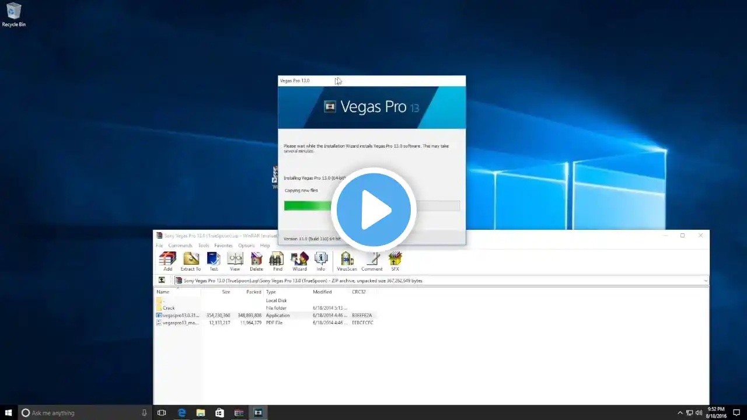Click the Vegas Pro 13.0 installer title bar
This screenshot has height=420, width=747.
372,80
